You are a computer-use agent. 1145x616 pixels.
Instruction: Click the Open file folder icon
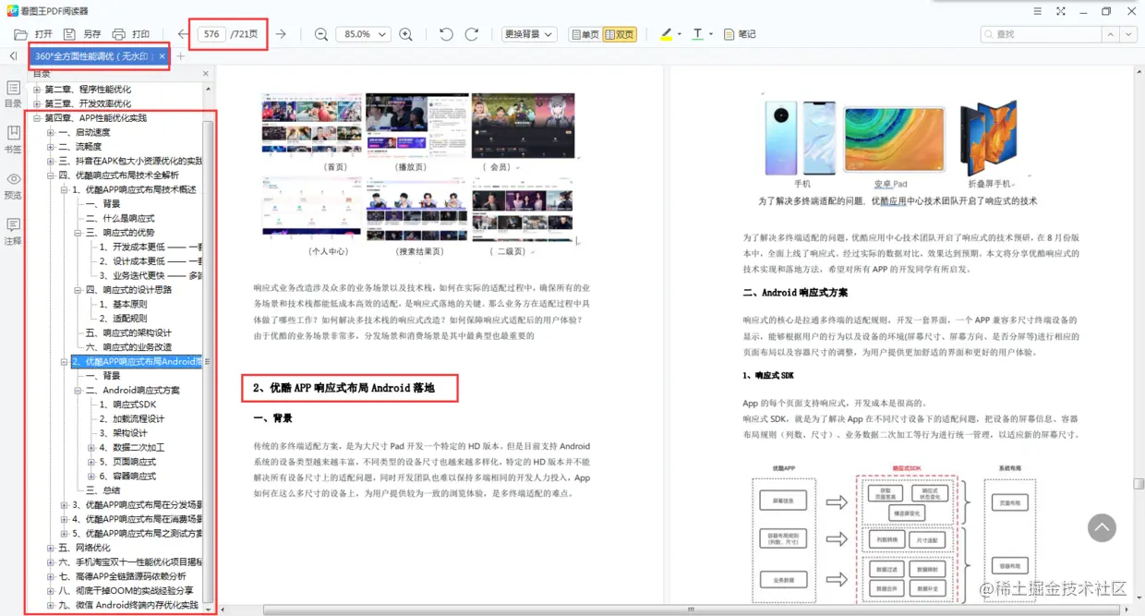click(20, 34)
